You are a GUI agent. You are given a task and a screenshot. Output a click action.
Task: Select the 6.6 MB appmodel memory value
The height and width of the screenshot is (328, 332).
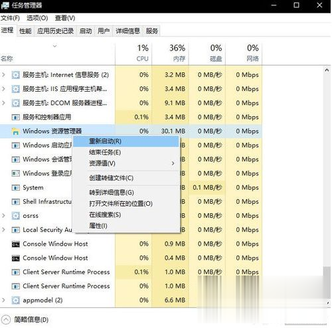175,300
